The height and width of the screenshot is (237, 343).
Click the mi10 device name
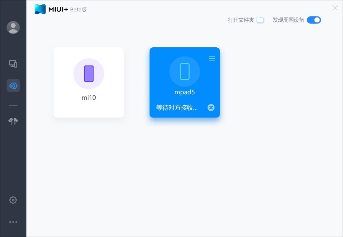tap(89, 98)
